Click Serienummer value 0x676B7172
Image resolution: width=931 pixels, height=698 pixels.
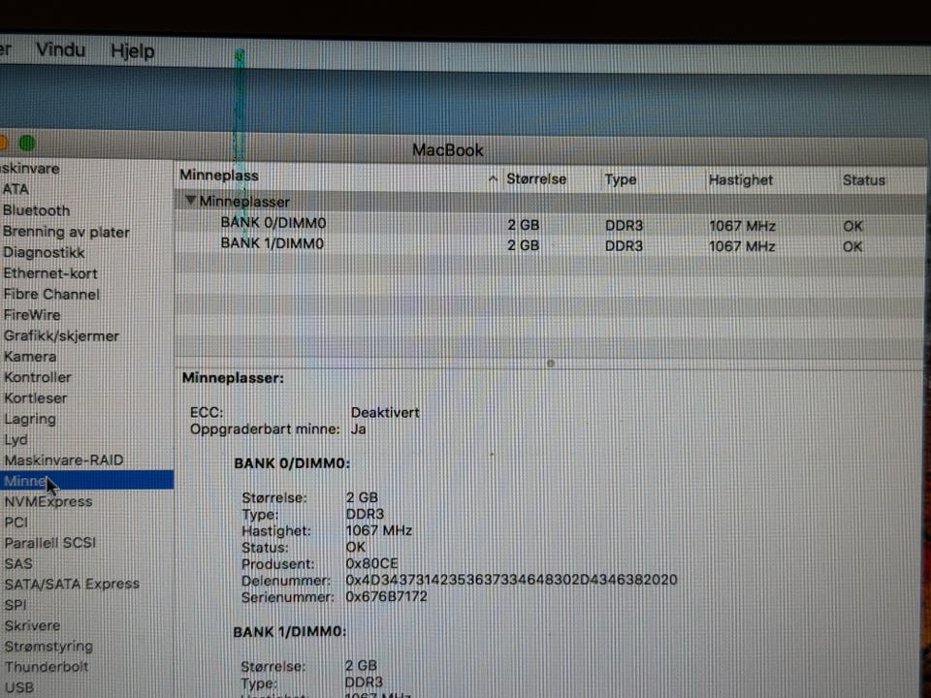click(387, 596)
